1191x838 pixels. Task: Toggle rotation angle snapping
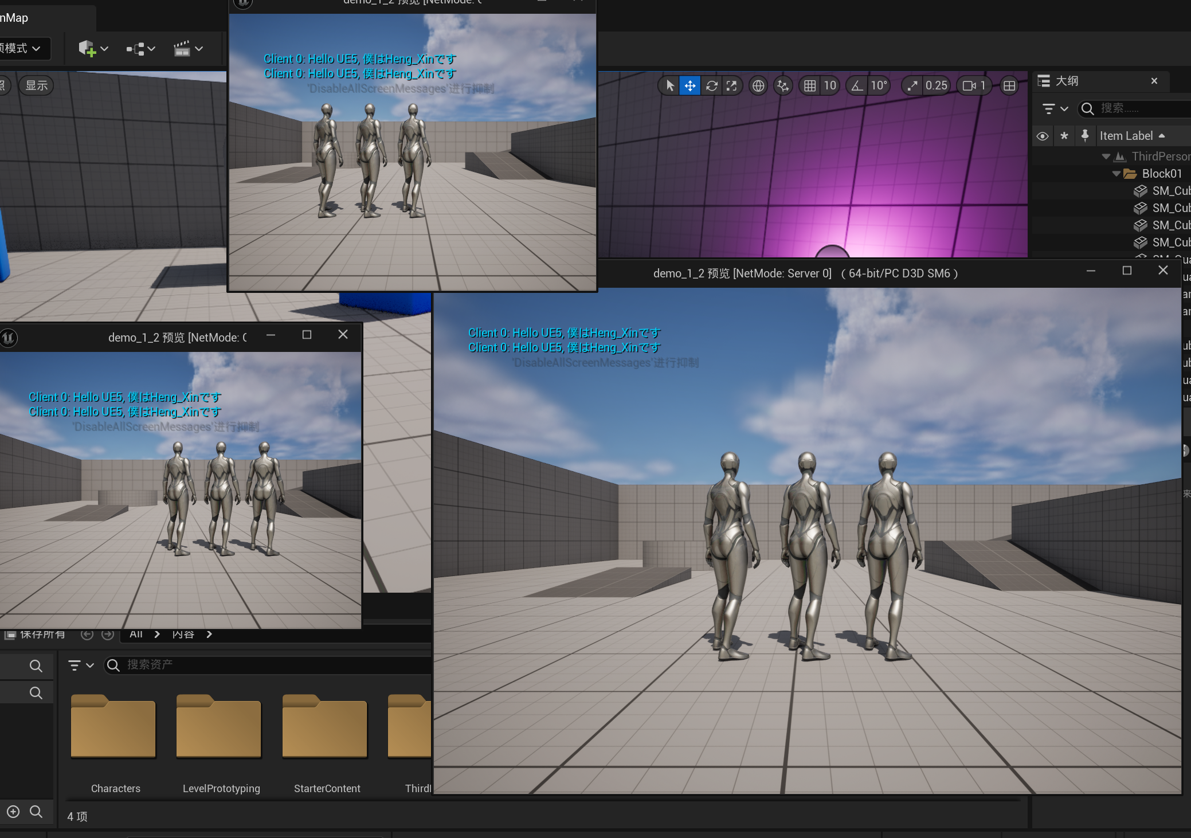[856, 86]
